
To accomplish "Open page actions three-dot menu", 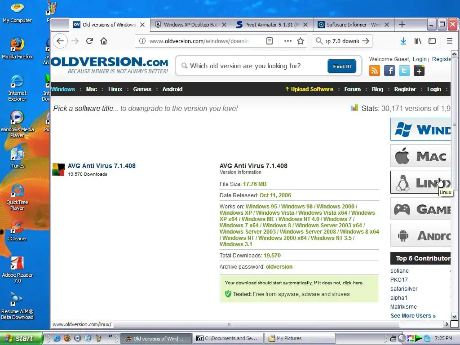I will click(x=288, y=41).
